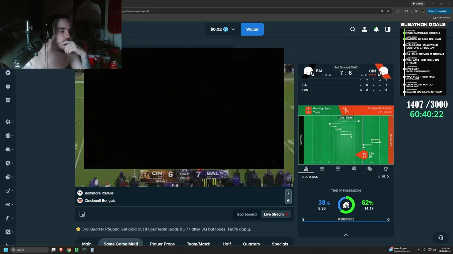Screen dimensions: 453x254
Task: Go to previous statistics page arrow
Action: click(379, 176)
